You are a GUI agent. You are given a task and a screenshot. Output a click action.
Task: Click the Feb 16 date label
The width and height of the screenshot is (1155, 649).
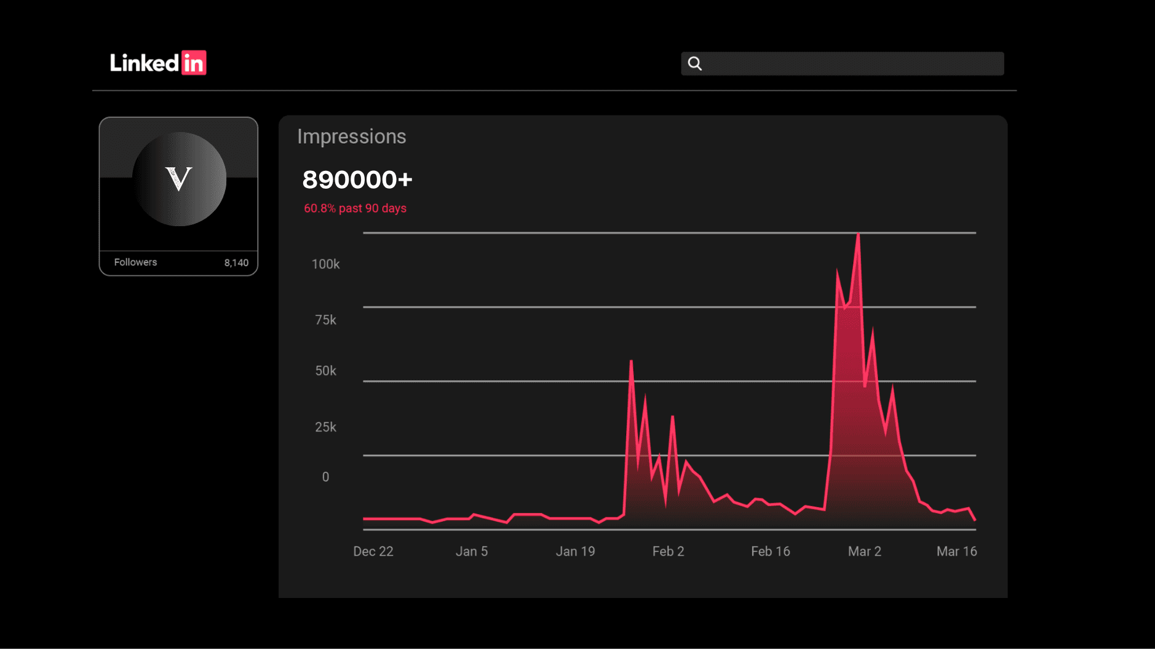(771, 551)
